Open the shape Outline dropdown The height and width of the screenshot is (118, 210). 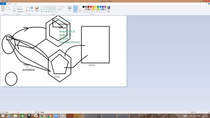(62, 7)
